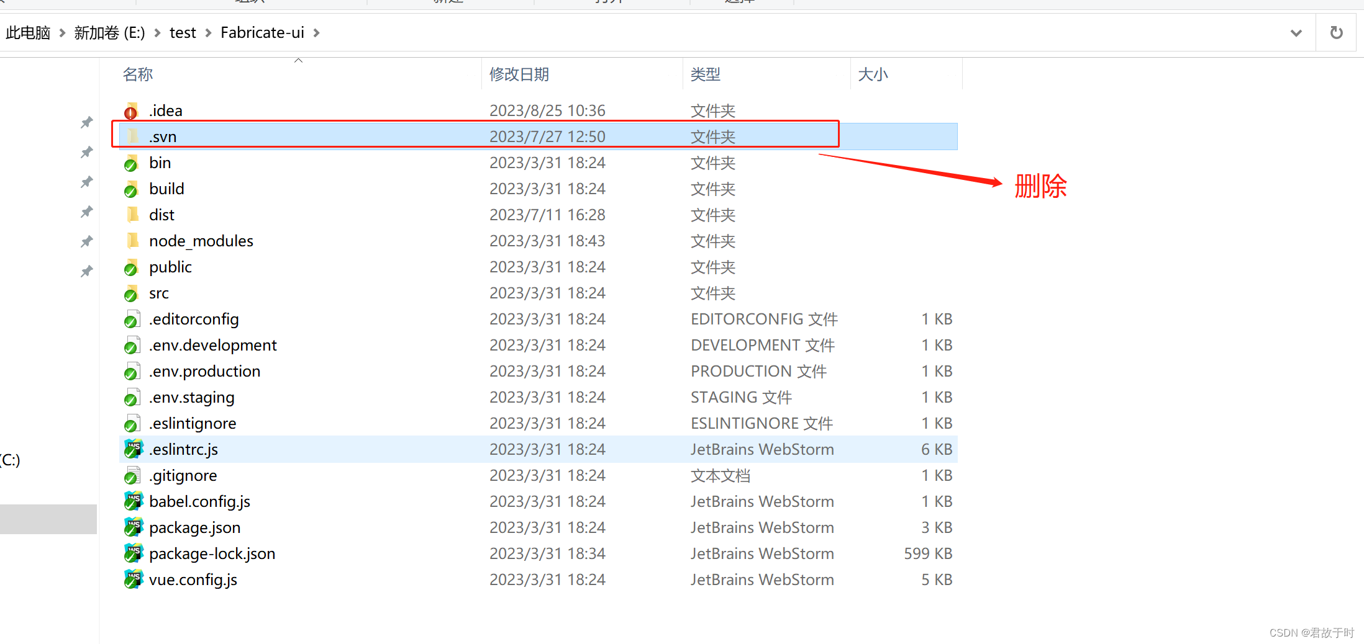The height and width of the screenshot is (644, 1364).
Task: Click the EDITORCONFIG 文件 type cell
Action: (x=765, y=319)
